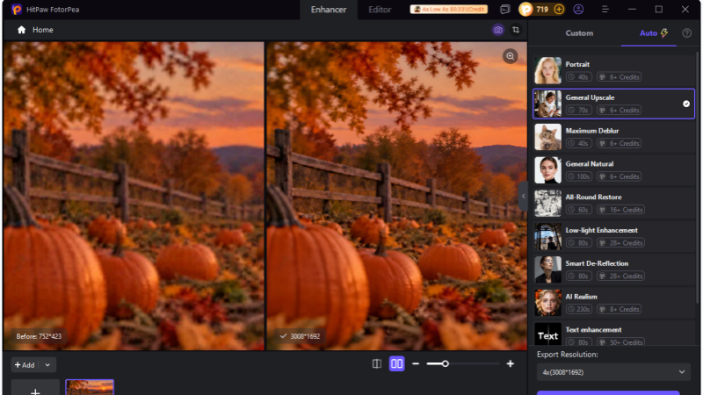Click the original before preview image
Image resolution: width=703 pixels, height=395 pixels.
point(134,196)
